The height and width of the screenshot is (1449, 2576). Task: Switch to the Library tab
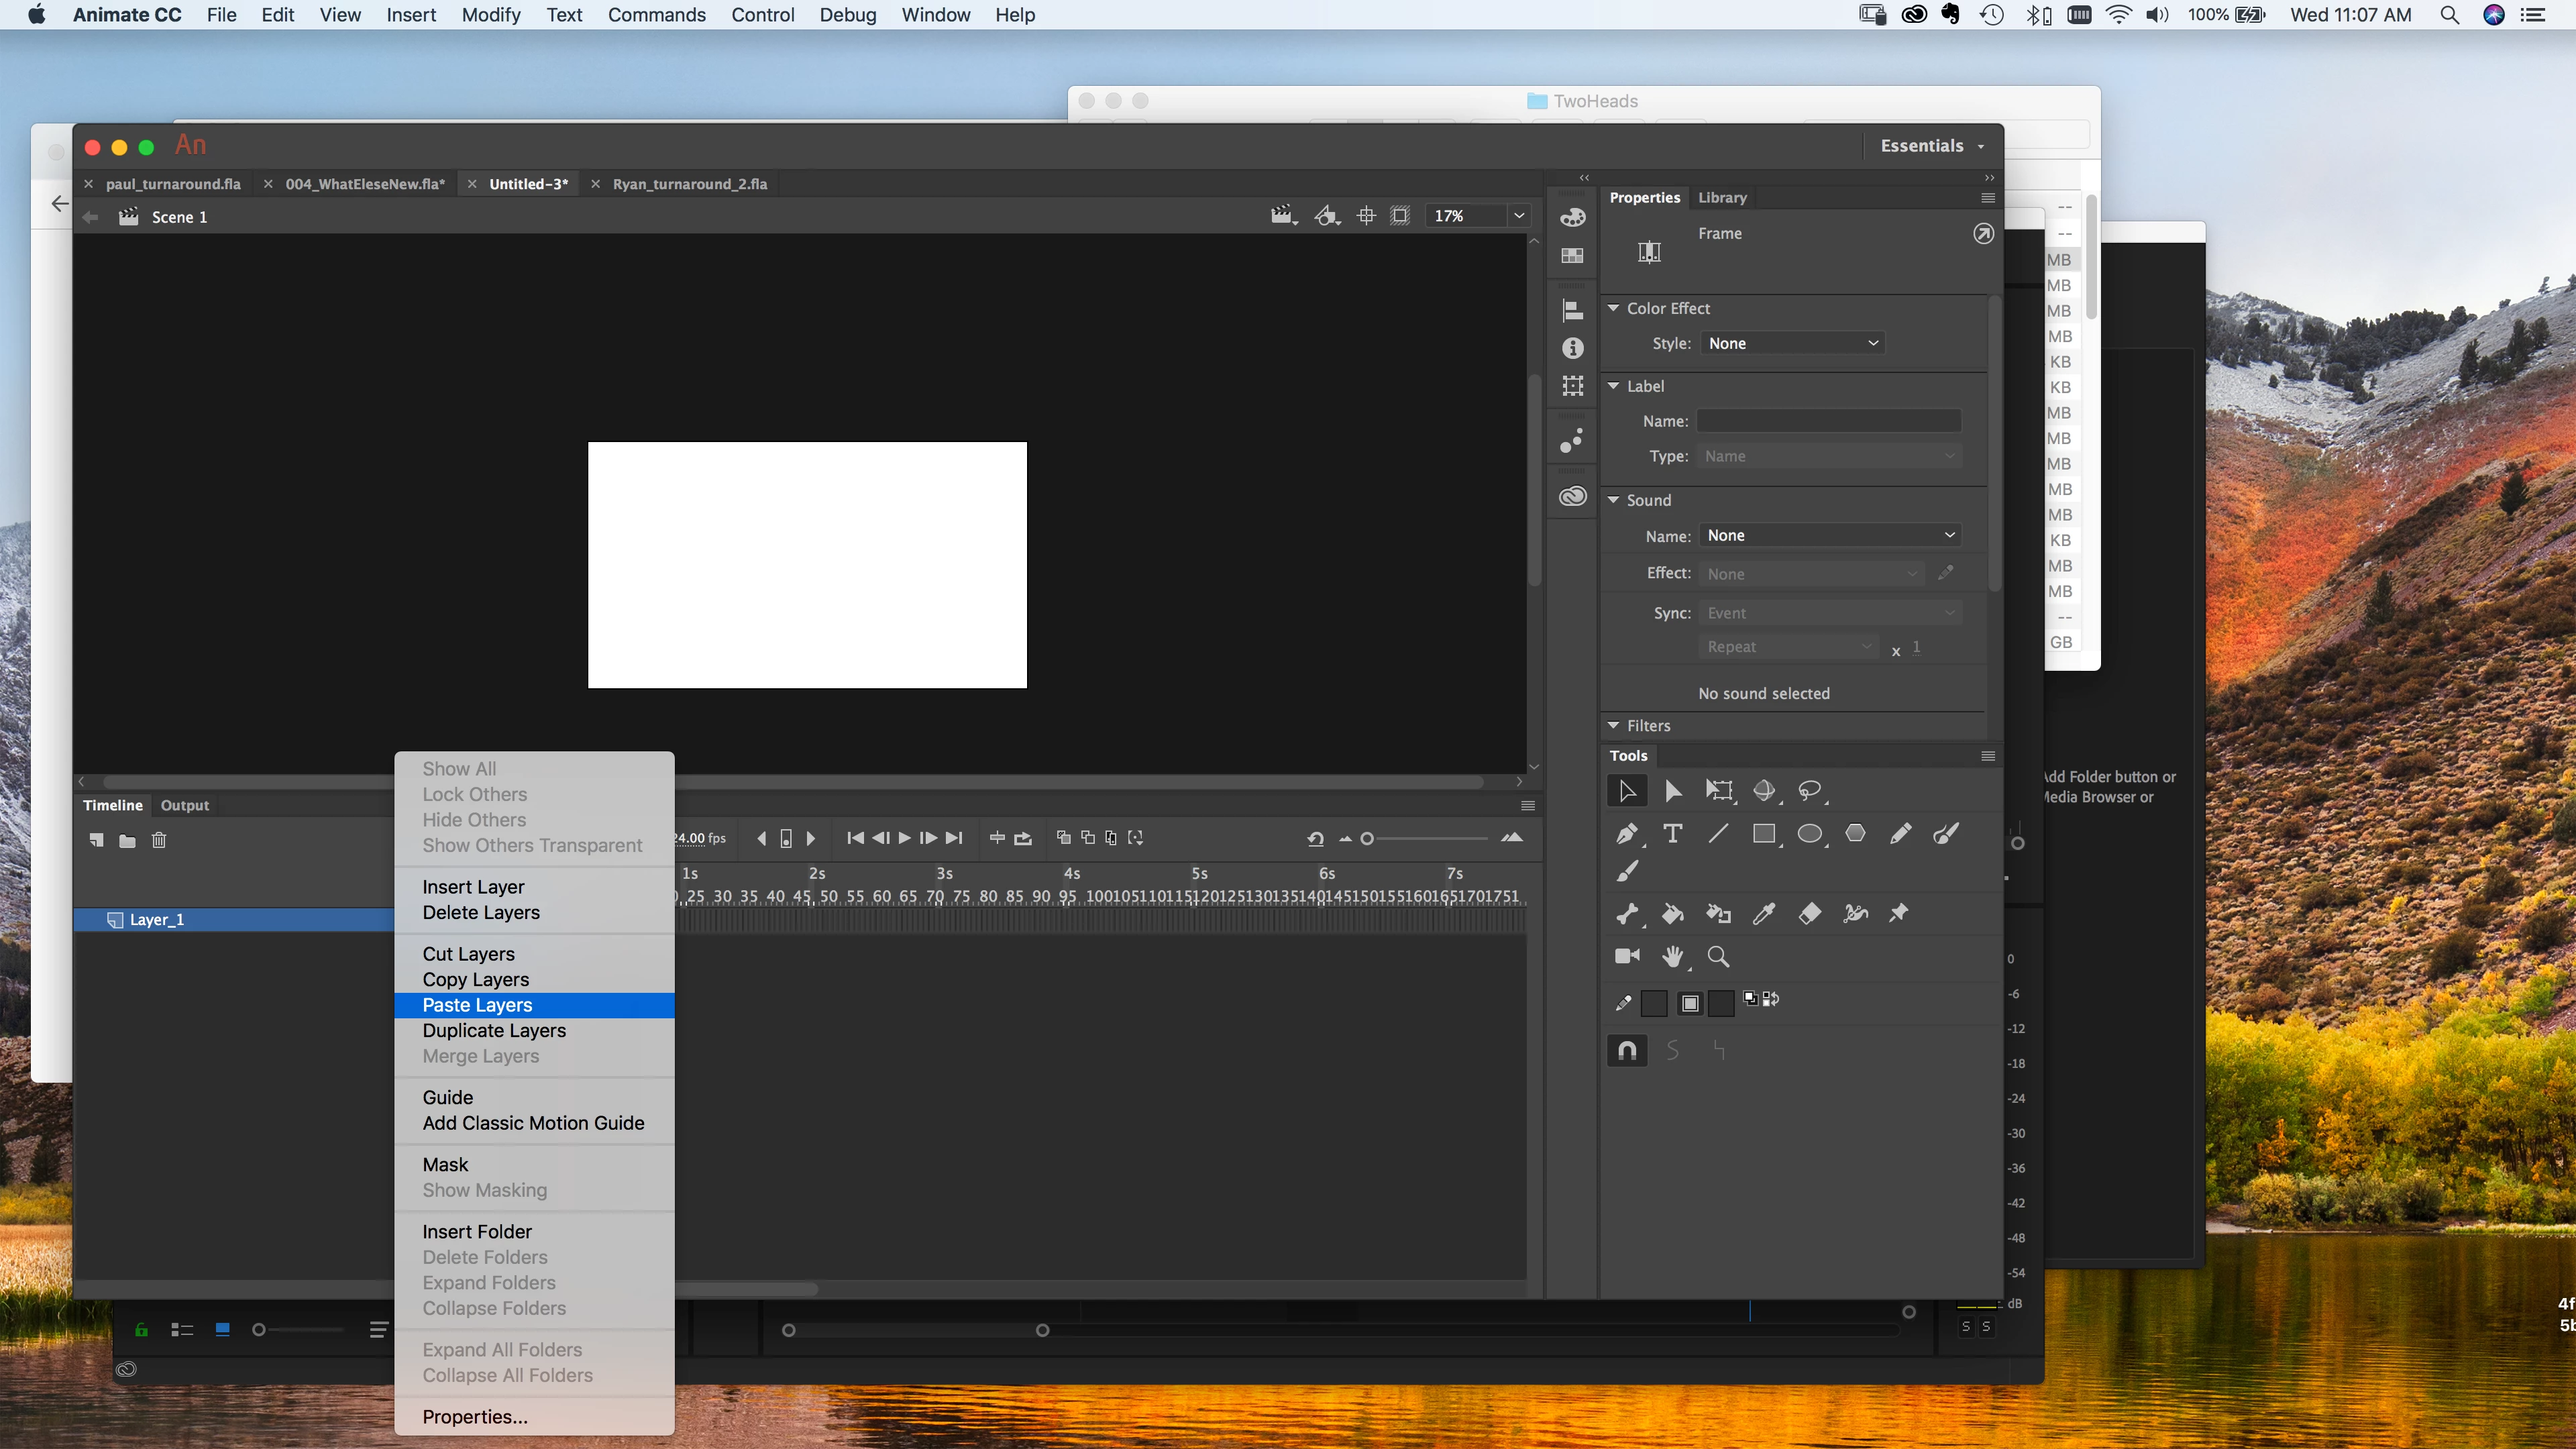(x=1722, y=197)
